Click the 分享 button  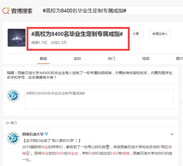(136, 34)
